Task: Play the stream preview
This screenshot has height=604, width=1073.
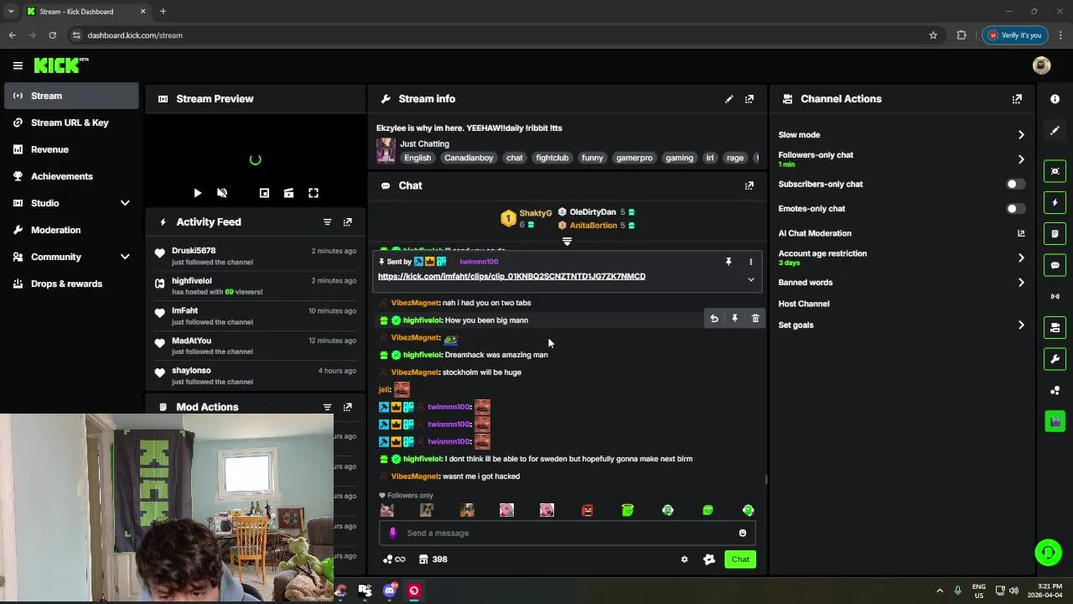Action: click(x=197, y=193)
